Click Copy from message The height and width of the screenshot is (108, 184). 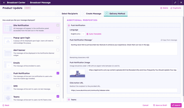[169, 40]
